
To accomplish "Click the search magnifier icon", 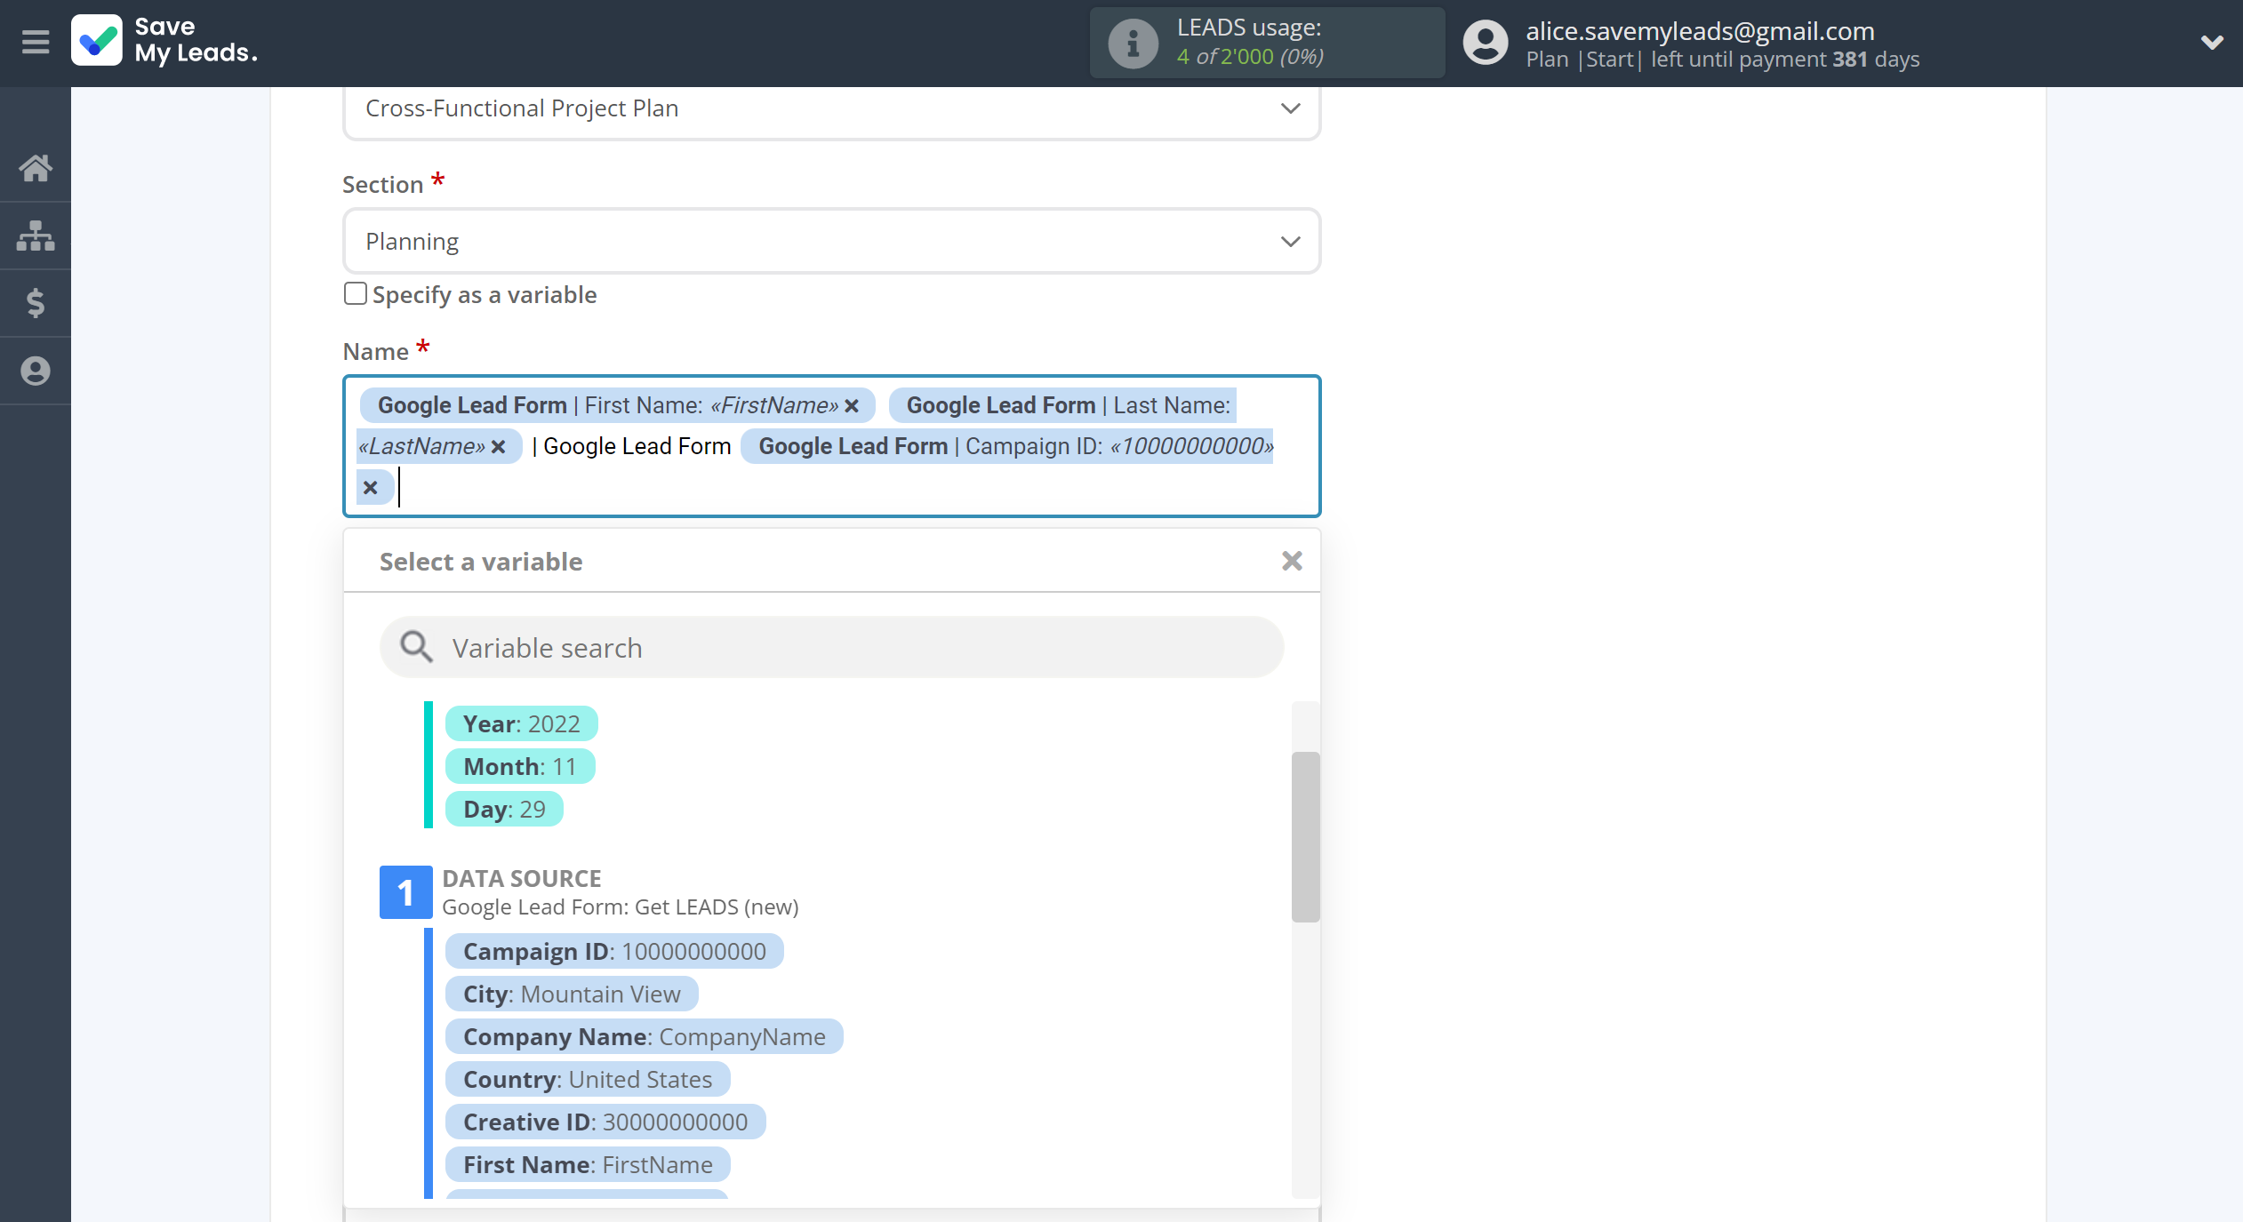I will pyautogui.click(x=416, y=648).
